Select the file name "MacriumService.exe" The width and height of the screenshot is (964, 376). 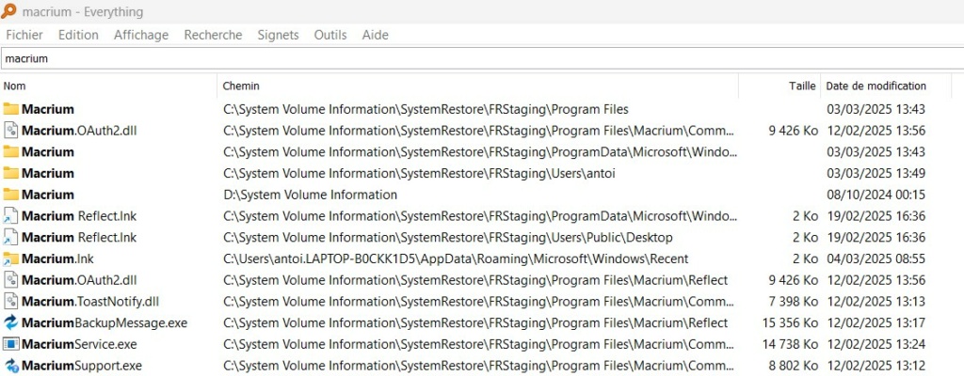pyautogui.click(x=79, y=344)
